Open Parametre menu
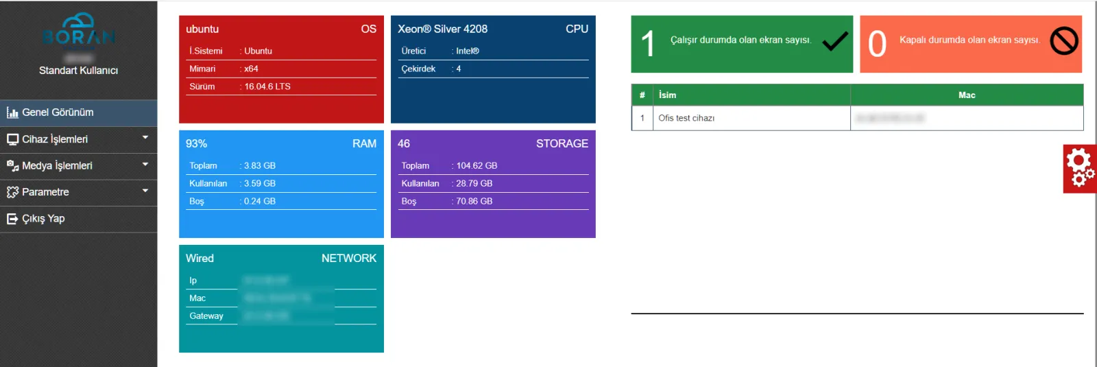Image resolution: width=1097 pixels, height=367 pixels. coord(78,192)
